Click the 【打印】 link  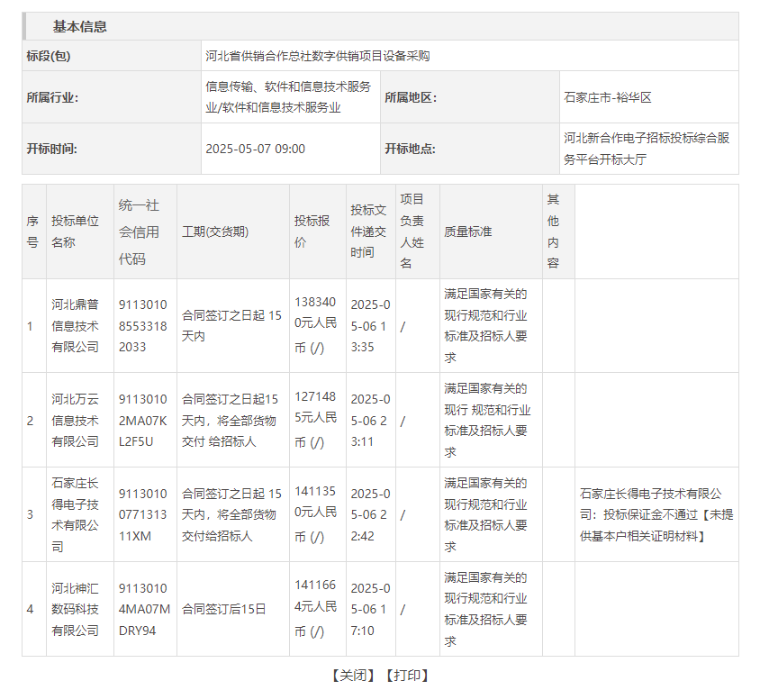tap(408, 676)
